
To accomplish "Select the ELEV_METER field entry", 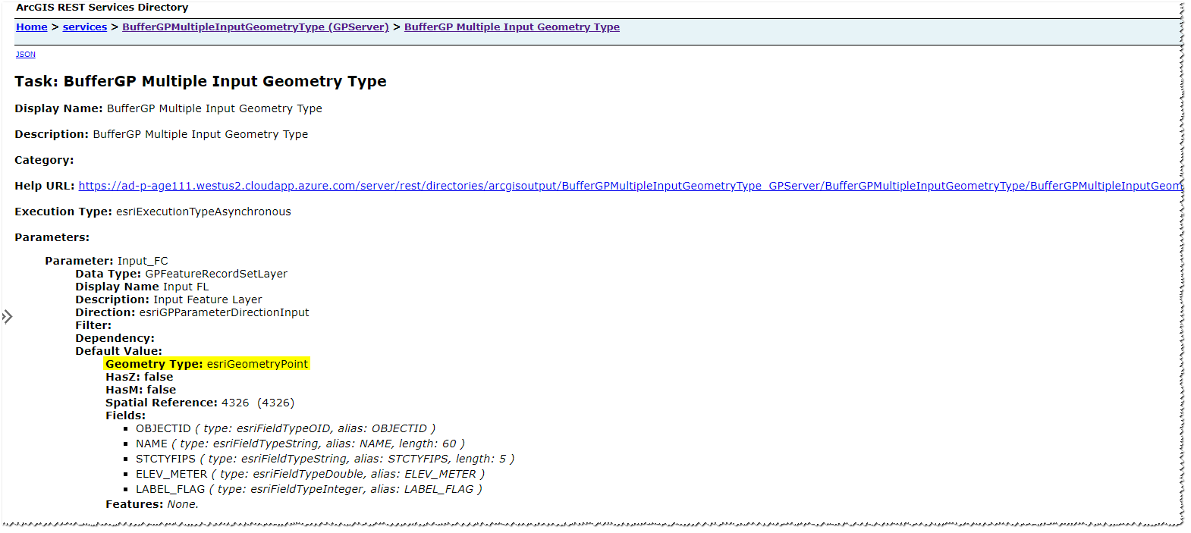I will [x=310, y=474].
